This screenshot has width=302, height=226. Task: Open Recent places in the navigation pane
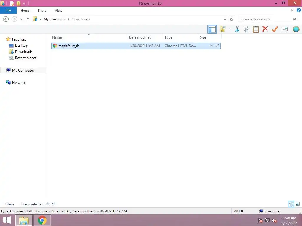tap(26, 58)
